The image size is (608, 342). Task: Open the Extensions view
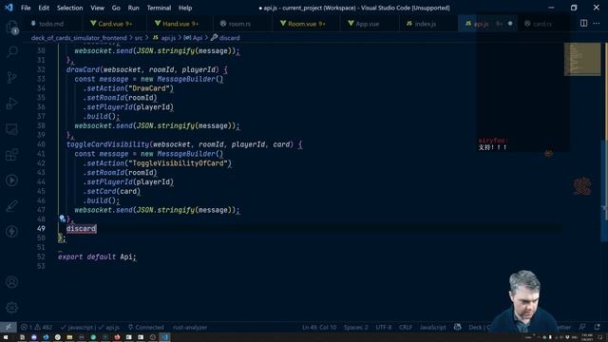point(11,155)
